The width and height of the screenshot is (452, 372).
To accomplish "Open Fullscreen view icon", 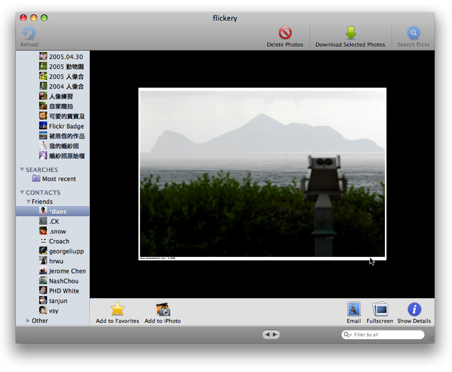I will (380, 309).
